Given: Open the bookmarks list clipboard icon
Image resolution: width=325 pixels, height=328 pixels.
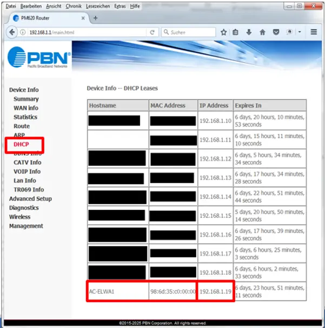Looking at the screenshot, I should tap(235, 32).
